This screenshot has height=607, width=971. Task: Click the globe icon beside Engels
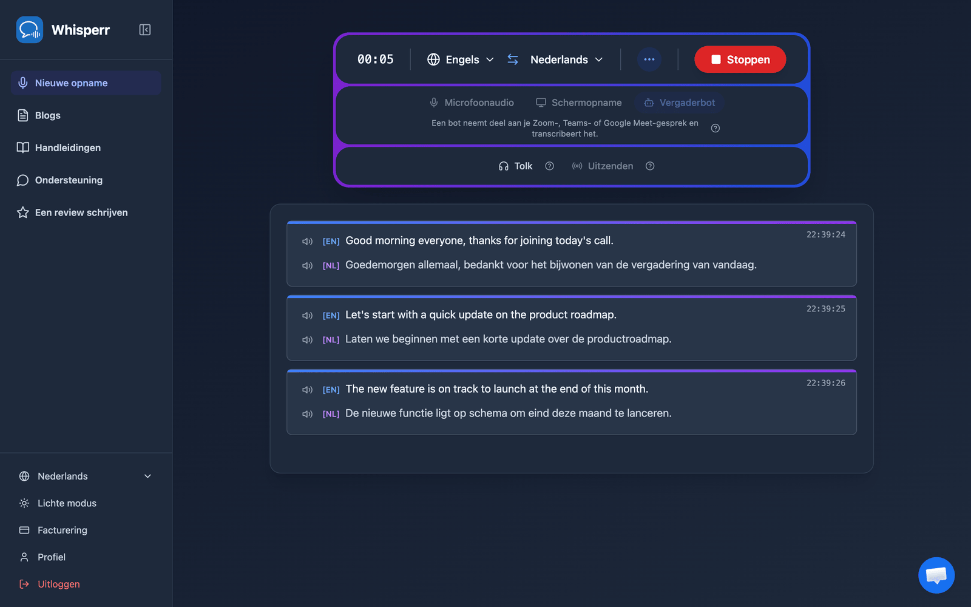click(433, 59)
